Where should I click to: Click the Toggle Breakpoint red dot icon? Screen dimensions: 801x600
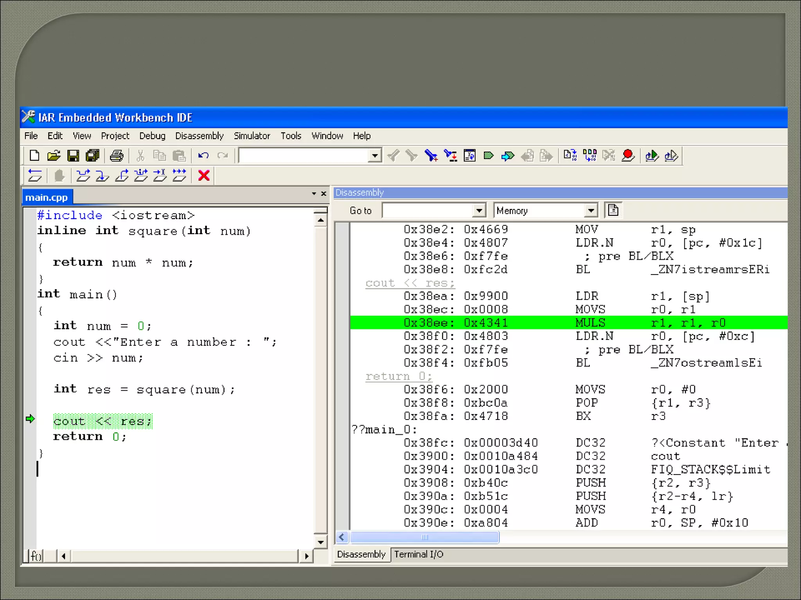(628, 155)
